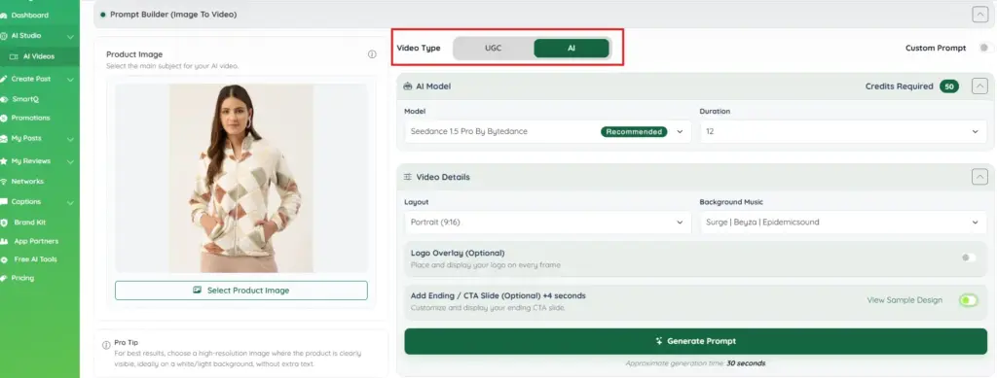Turn off the Ending CTA Slide switch

tap(969, 300)
